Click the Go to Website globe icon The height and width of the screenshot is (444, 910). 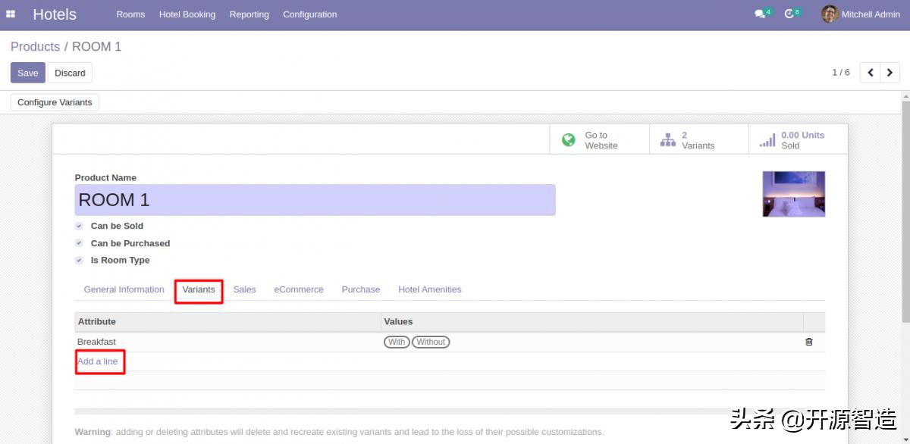click(x=569, y=140)
